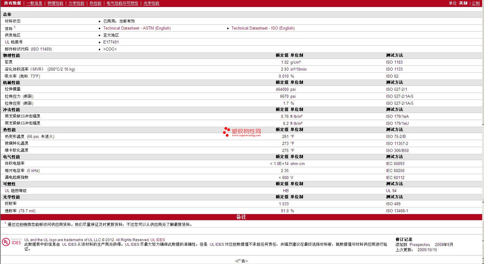Screen dimensions: 484x264
Task: Select the 所有数据 tab
Action: (12, 3)
